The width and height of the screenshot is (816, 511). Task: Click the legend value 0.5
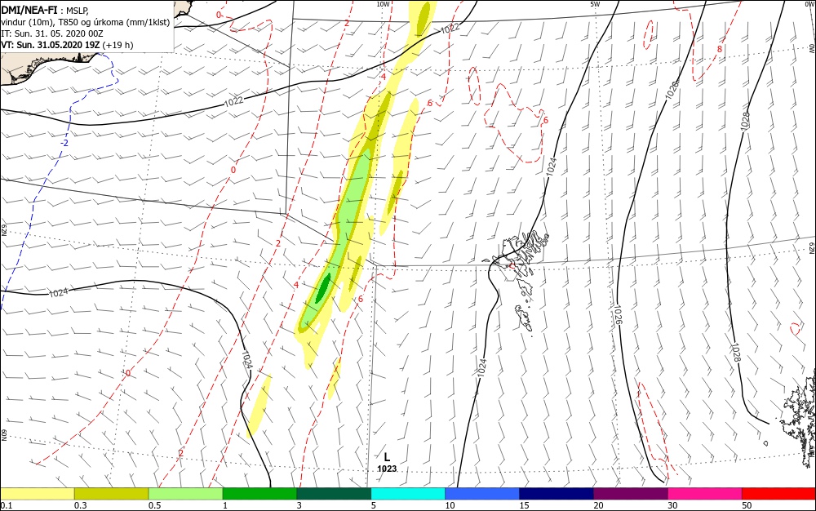154,505
